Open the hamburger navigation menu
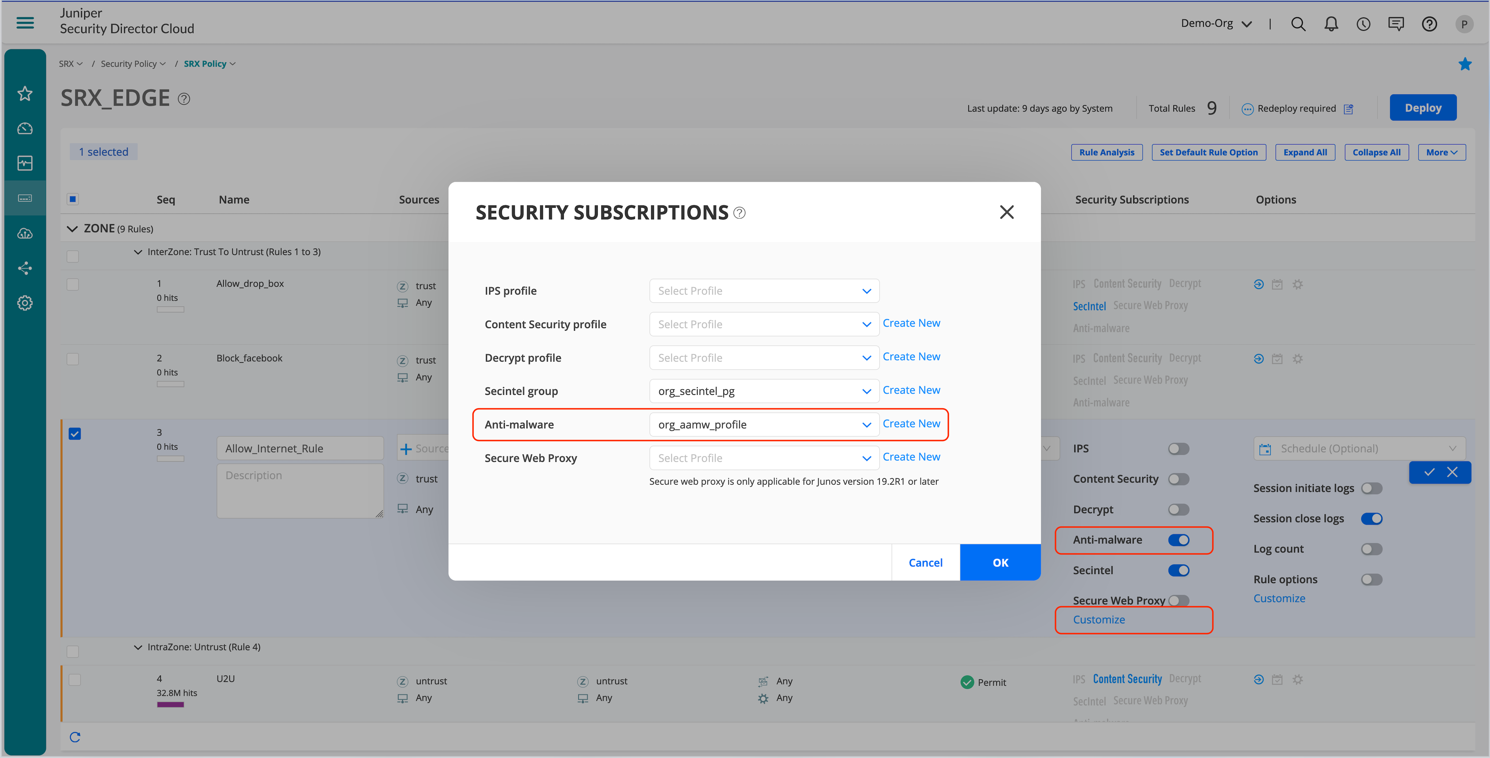Viewport: 1490px width, 758px height. 25,23
